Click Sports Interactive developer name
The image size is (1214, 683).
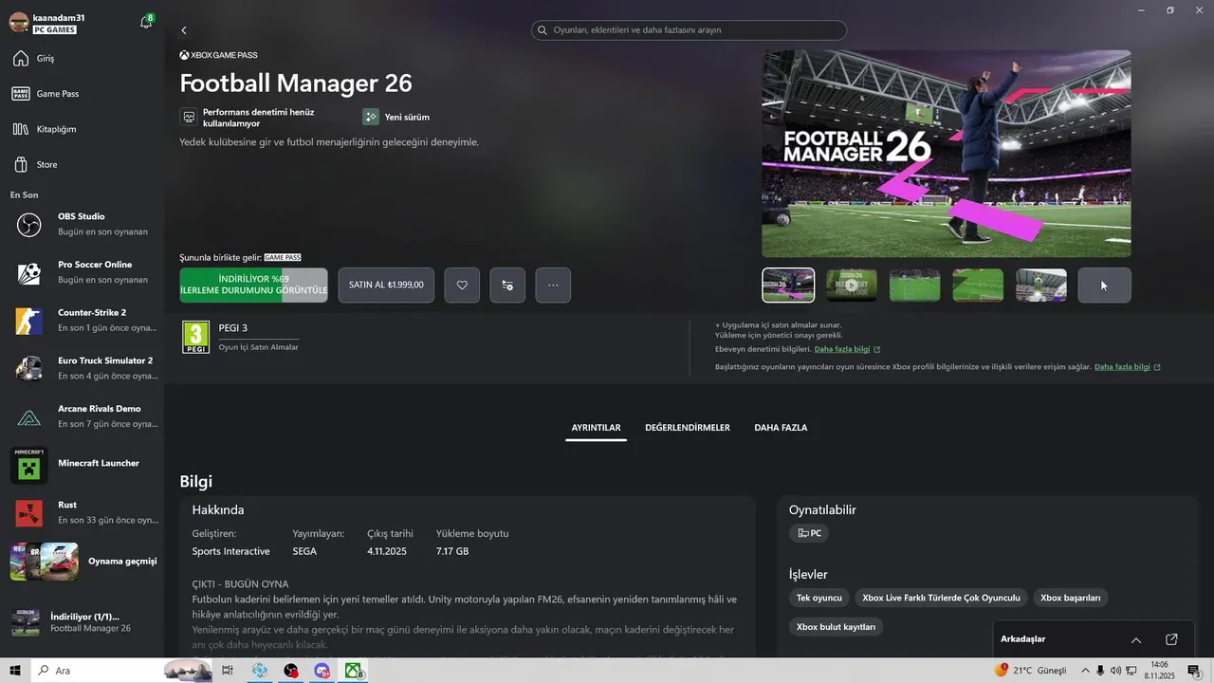(230, 551)
